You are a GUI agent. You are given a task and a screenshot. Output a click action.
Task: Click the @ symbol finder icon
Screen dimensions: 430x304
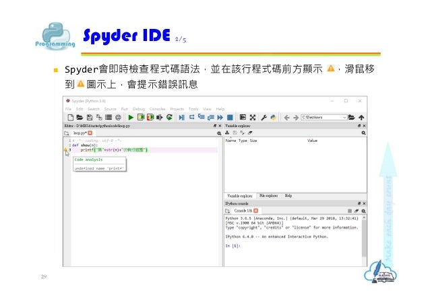pos(118,118)
